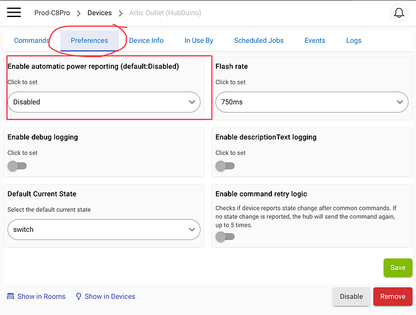Screen dimensions: 416x315
Task: Click the red Remove button
Action: coord(393,297)
